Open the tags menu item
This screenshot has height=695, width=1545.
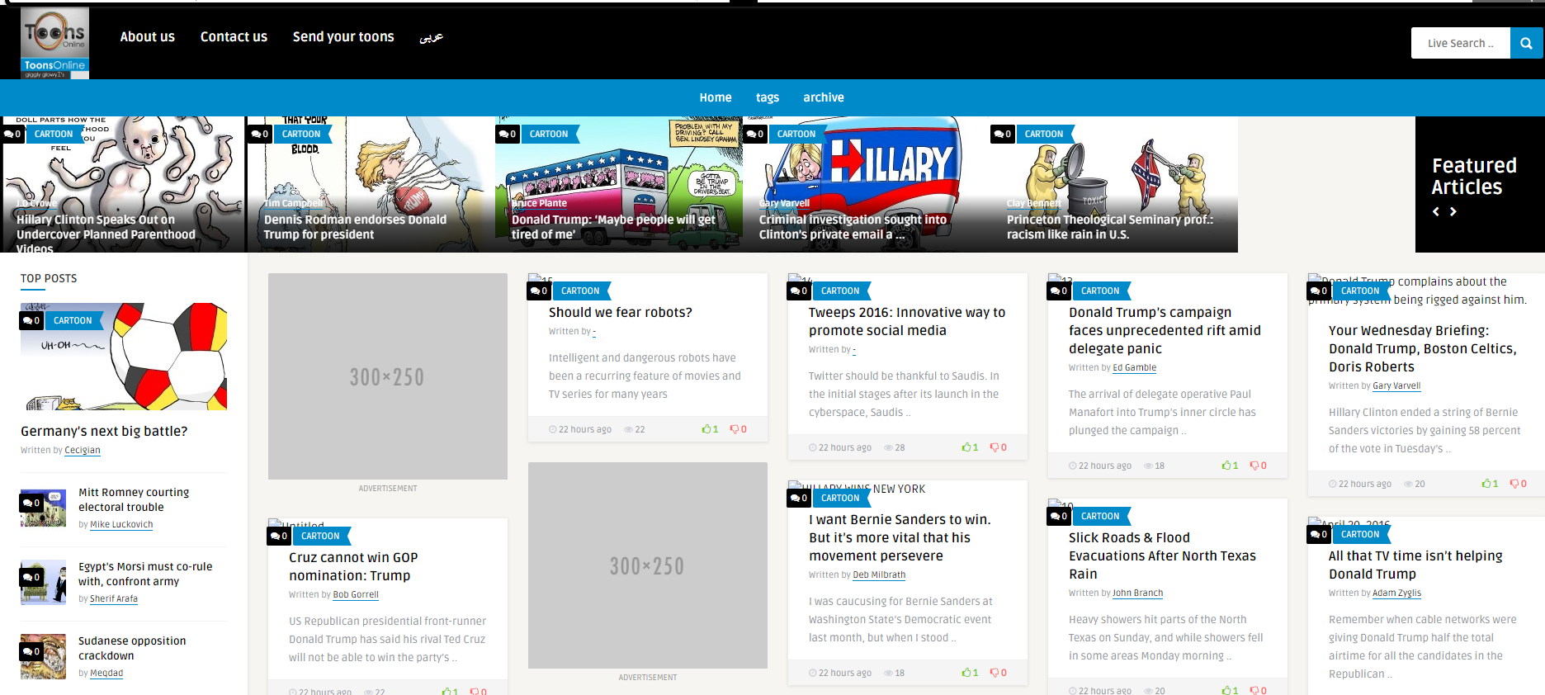[x=767, y=97]
